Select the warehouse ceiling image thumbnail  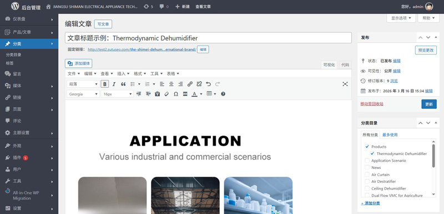(185, 195)
